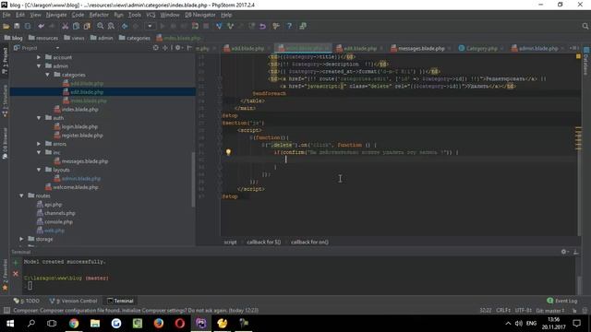Open the TODO tool window button
Viewport: 591px width, 332px height.
point(27,301)
